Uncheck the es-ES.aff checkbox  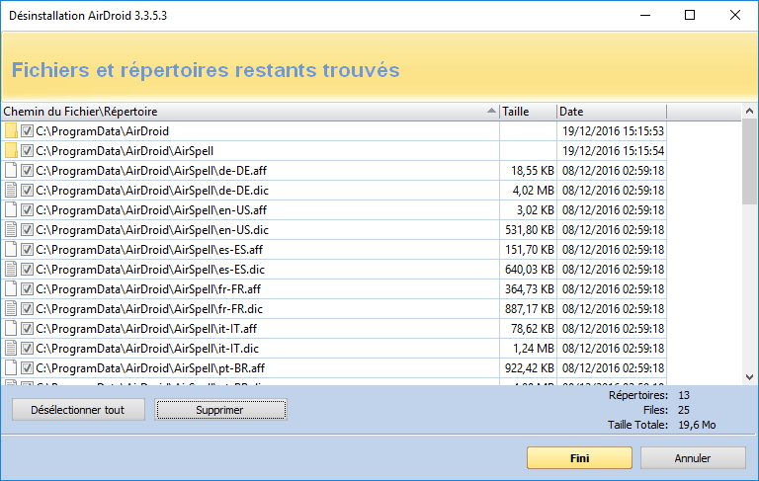pos(27,250)
